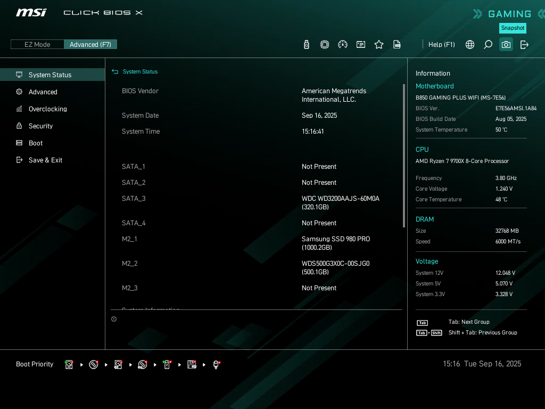Click the DRAM heading in Information panel
The height and width of the screenshot is (409, 545).
click(x=424, y=219)
